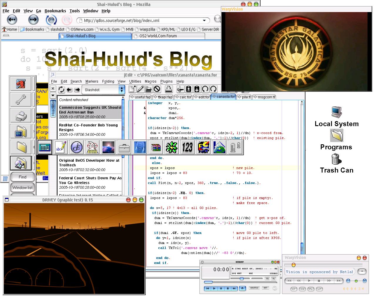Expand the Mozilla URL bar dropdown arrow
This screenshot has width=376, height=301.
(204, 21)
